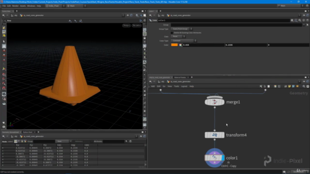Select the merge1 node

[x=215, y=102]
